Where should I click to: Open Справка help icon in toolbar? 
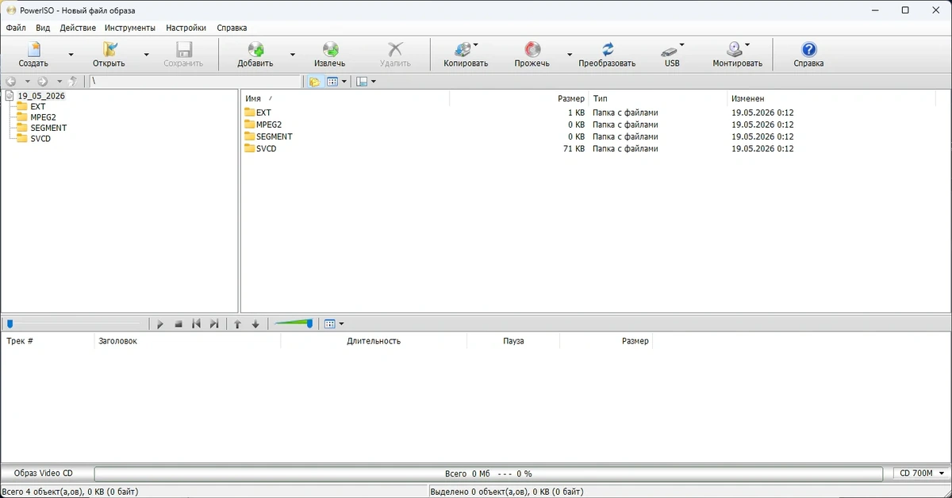(808, 49)
